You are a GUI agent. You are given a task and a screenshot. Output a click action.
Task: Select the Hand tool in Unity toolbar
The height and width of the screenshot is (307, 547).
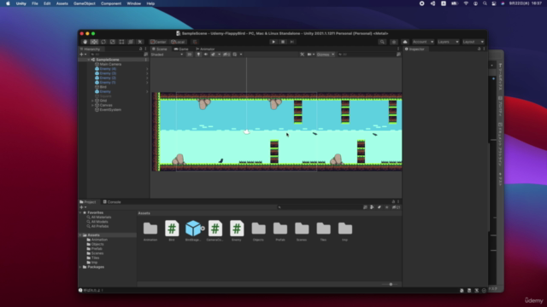point(85,42)
